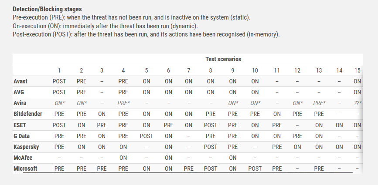
Task: Select the AVG row label
Action: pos(19,92)
